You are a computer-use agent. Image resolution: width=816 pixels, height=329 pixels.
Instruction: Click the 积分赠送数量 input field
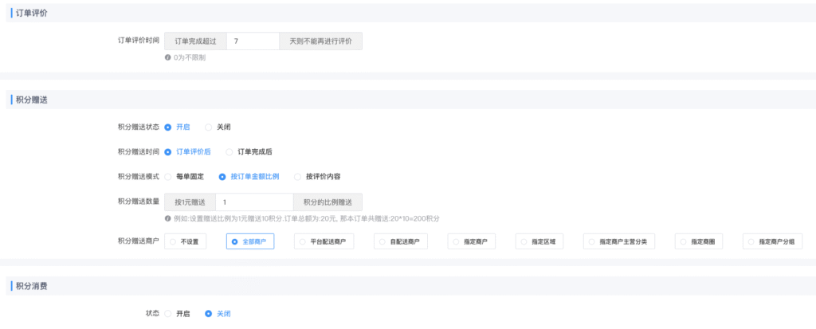coord(254,202)
